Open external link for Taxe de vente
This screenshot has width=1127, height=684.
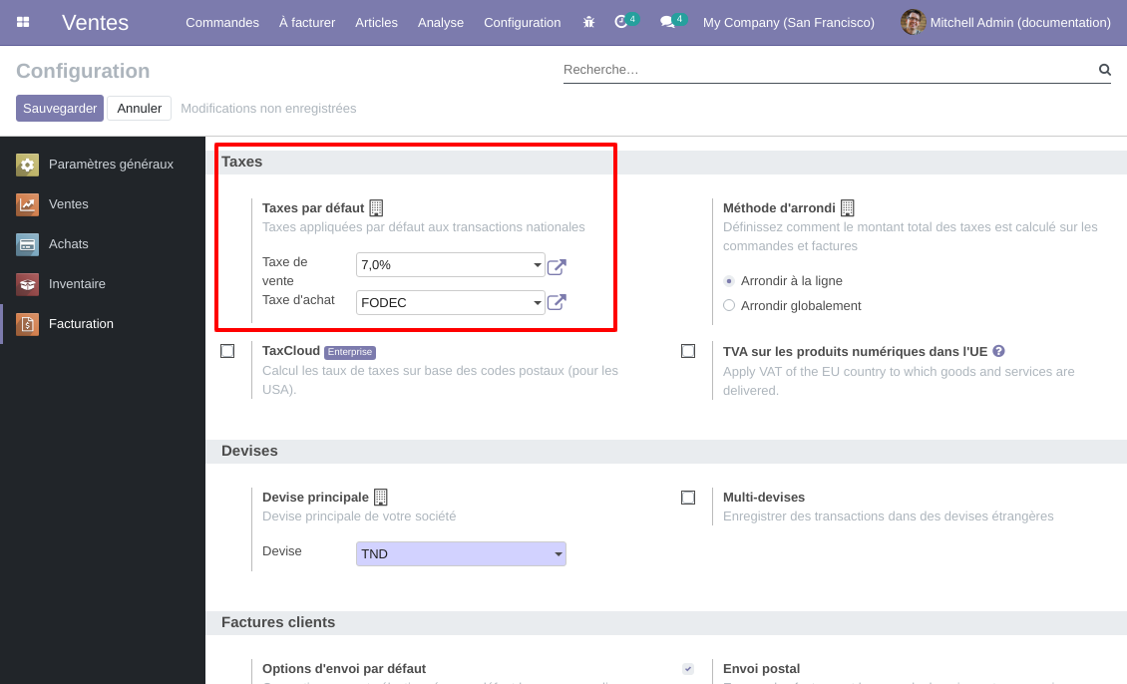558,267
